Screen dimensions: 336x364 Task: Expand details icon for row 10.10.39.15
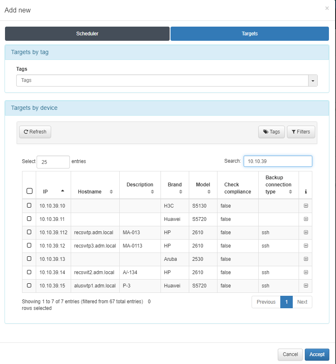[306, 285]
